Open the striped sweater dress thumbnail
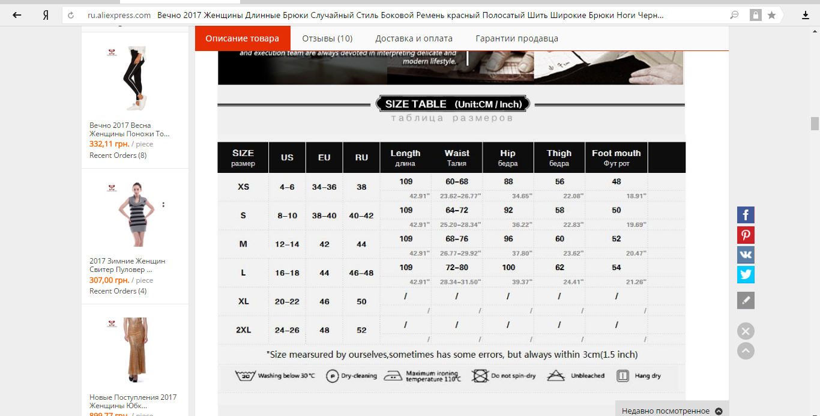The image size is (820, 416). pos(134,214)
